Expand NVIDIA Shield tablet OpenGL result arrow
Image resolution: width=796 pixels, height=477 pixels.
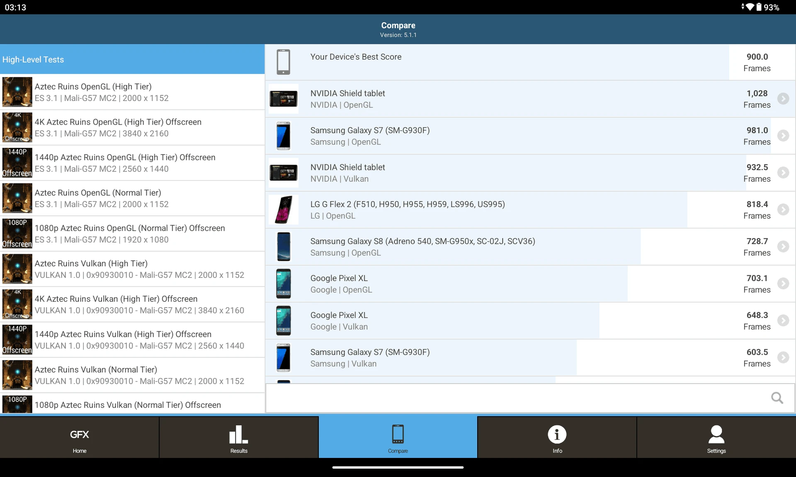pyautogui.click(x=783, y=99)
